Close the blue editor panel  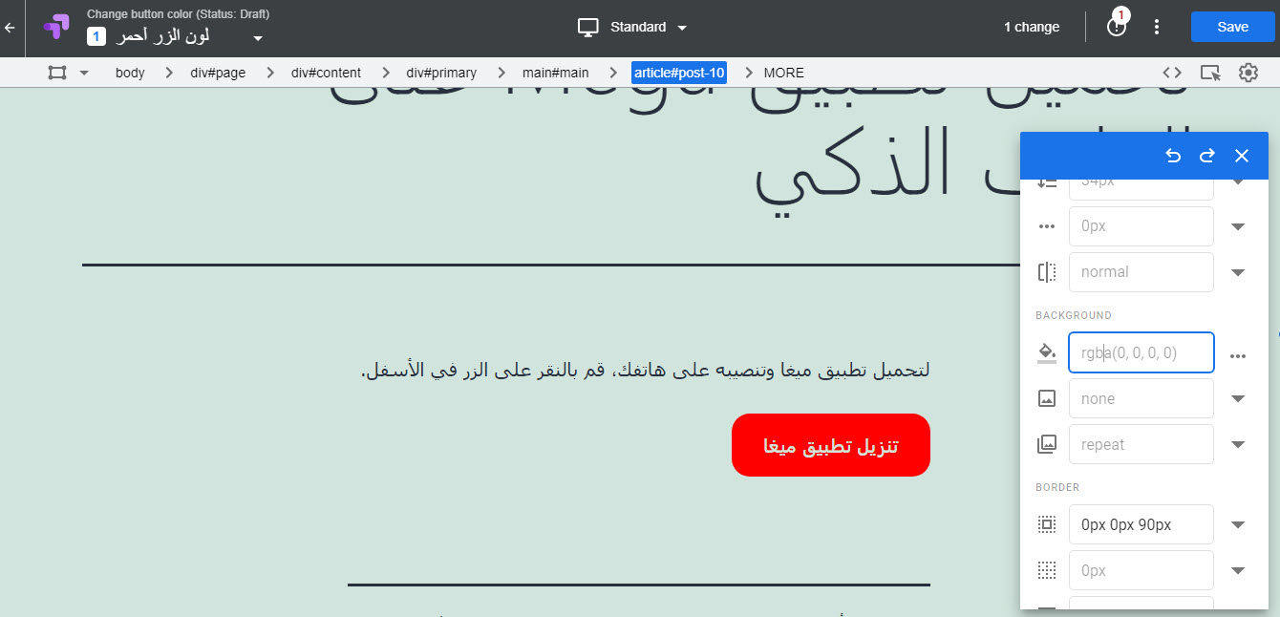(1242, 156)
